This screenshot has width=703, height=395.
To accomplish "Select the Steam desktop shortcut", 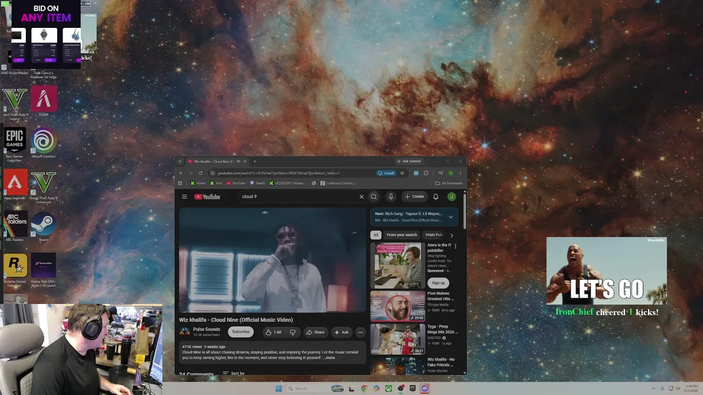I will point(43,228).
